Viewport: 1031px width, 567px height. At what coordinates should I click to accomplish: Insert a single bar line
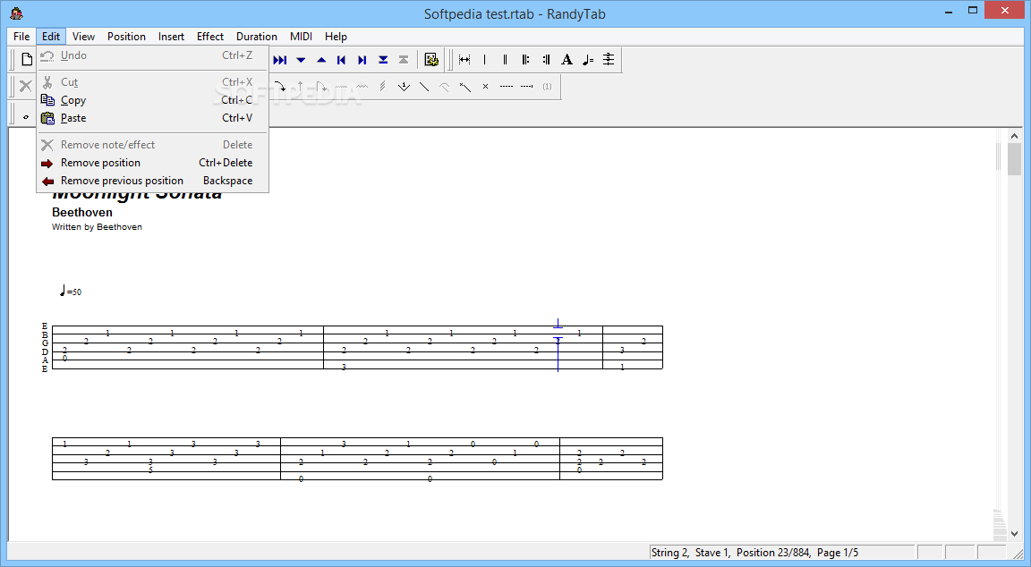(484, 60)
